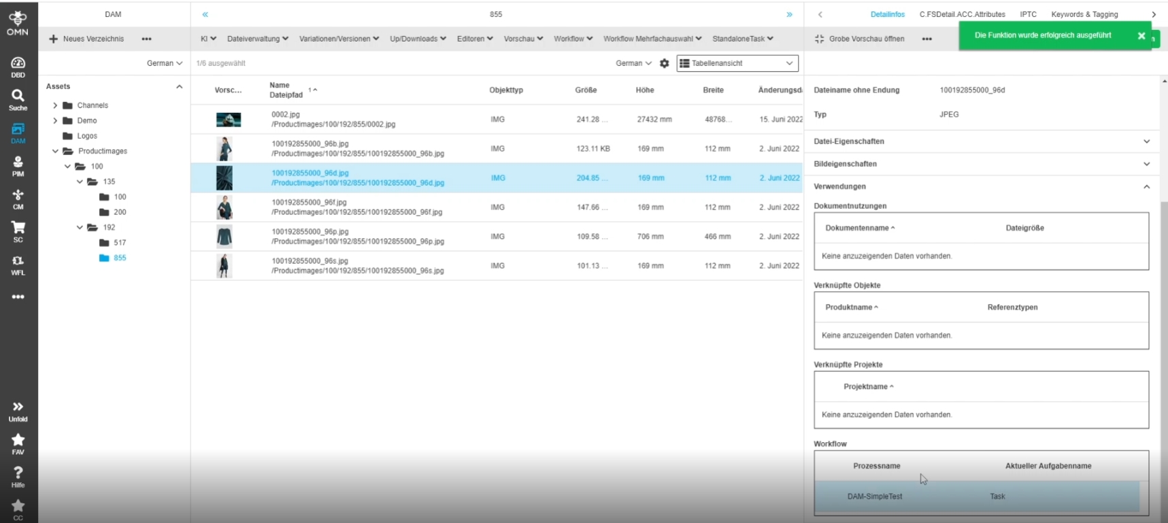Open the DBD dashboard in sidebar
Viewport: 1168px width, 523px height.
(x=18, y=67)
